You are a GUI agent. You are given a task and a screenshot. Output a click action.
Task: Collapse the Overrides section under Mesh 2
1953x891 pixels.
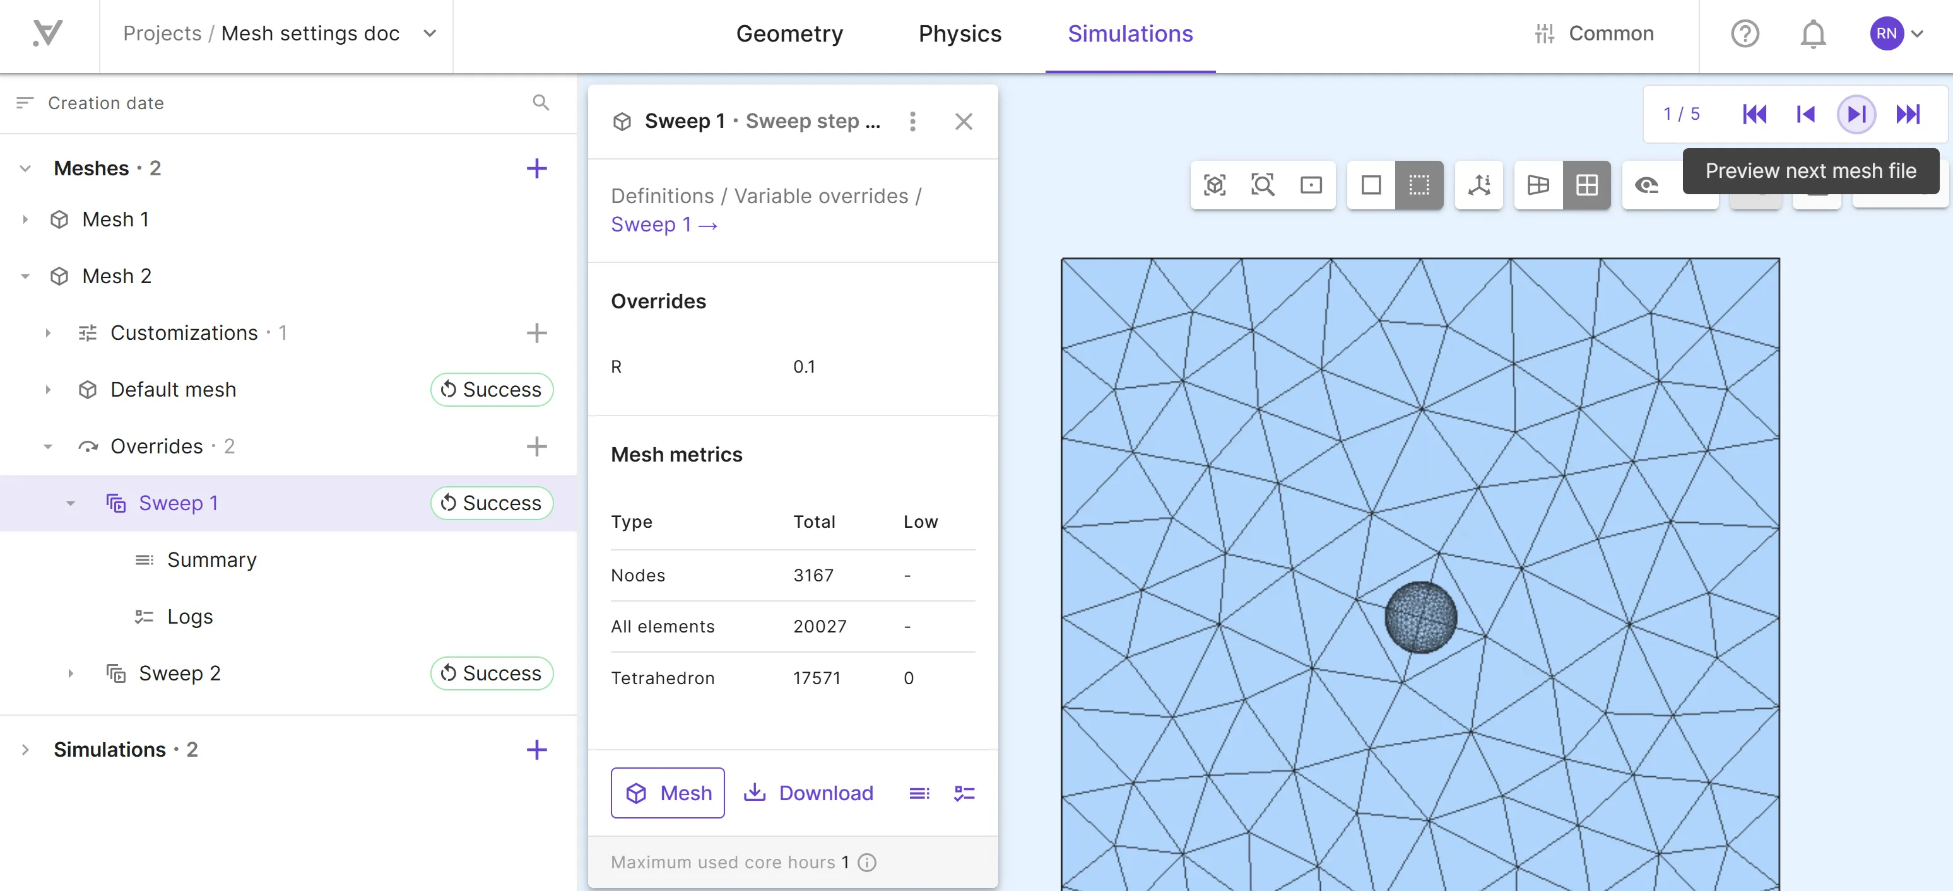(x=49, y=446)
